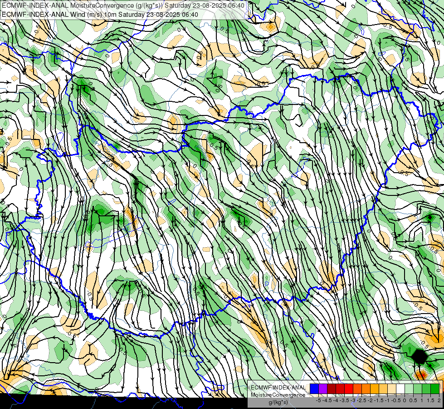Pick the lightest green legend swatch
444x409 pixels.
click(x=409, y=389)
